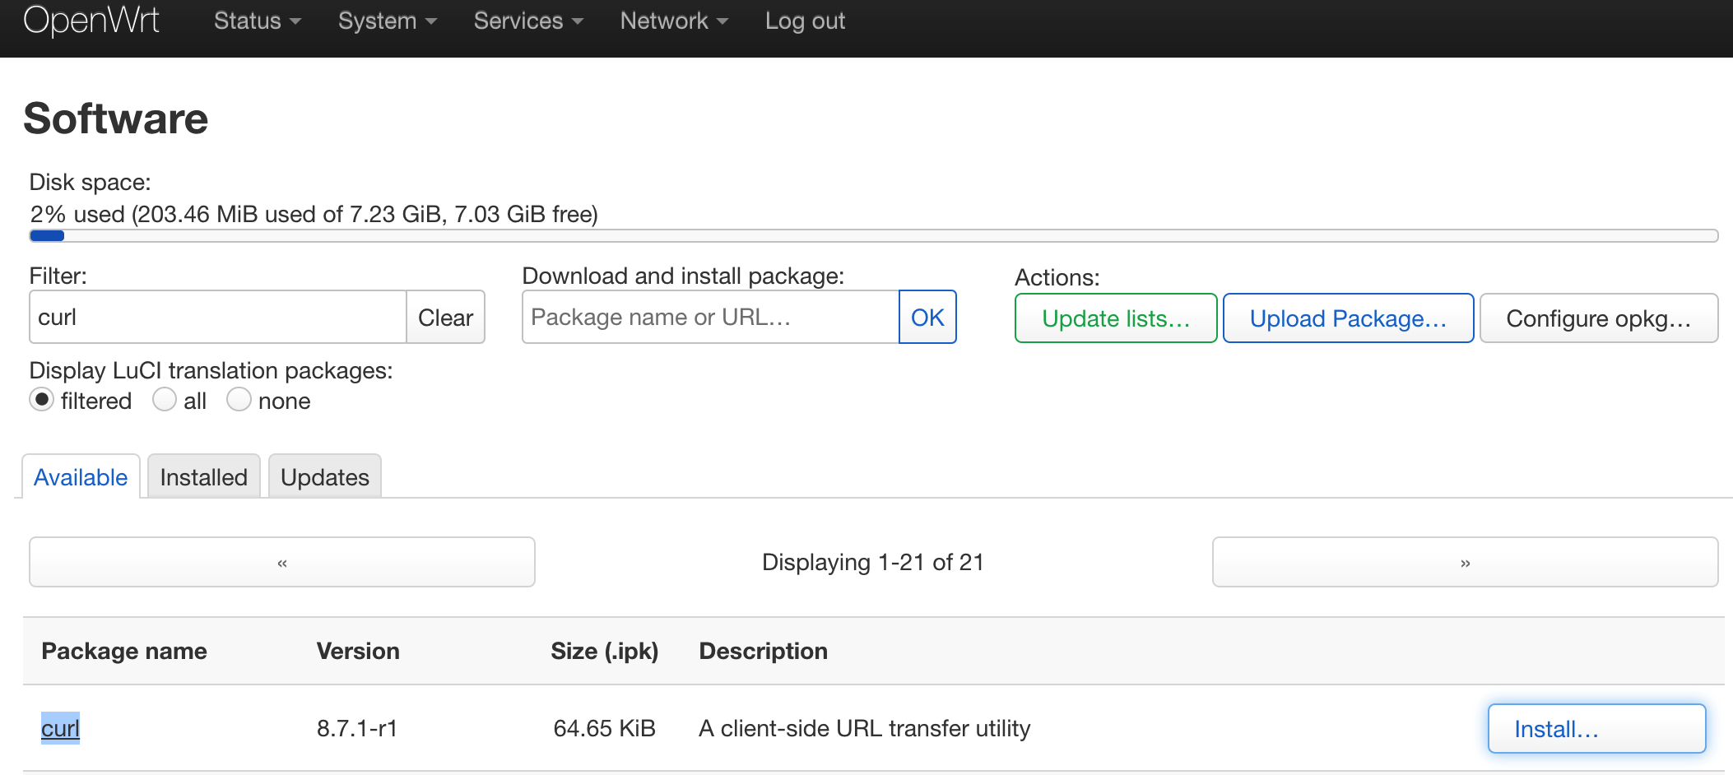
Task: Select the none translation radio option
Action: (x=239, y=400)
